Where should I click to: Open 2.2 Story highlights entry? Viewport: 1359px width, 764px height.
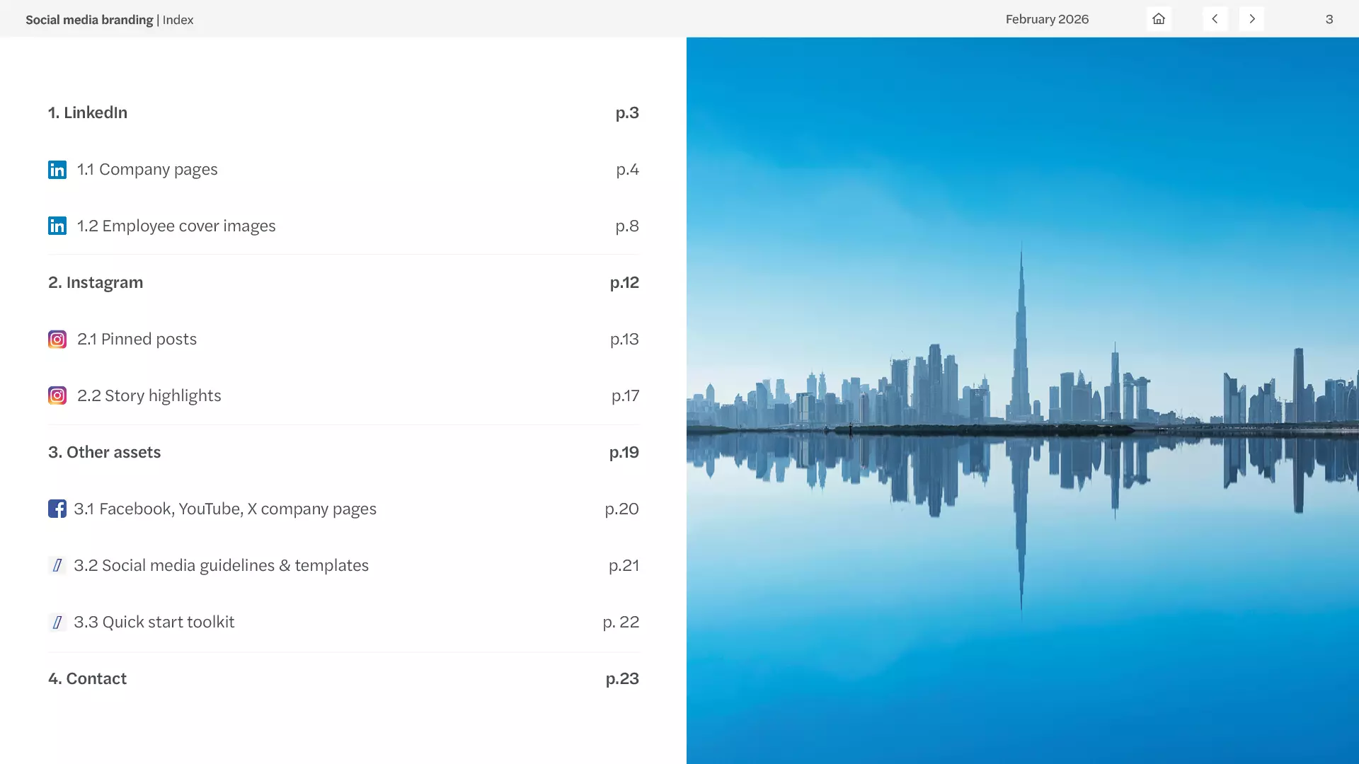pos(149,395)
